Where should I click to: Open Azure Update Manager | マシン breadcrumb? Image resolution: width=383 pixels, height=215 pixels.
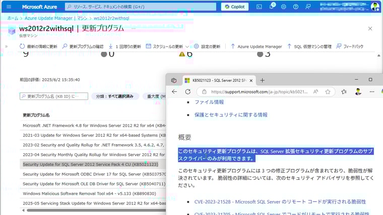pyautogui.click(x=56, y=18)
